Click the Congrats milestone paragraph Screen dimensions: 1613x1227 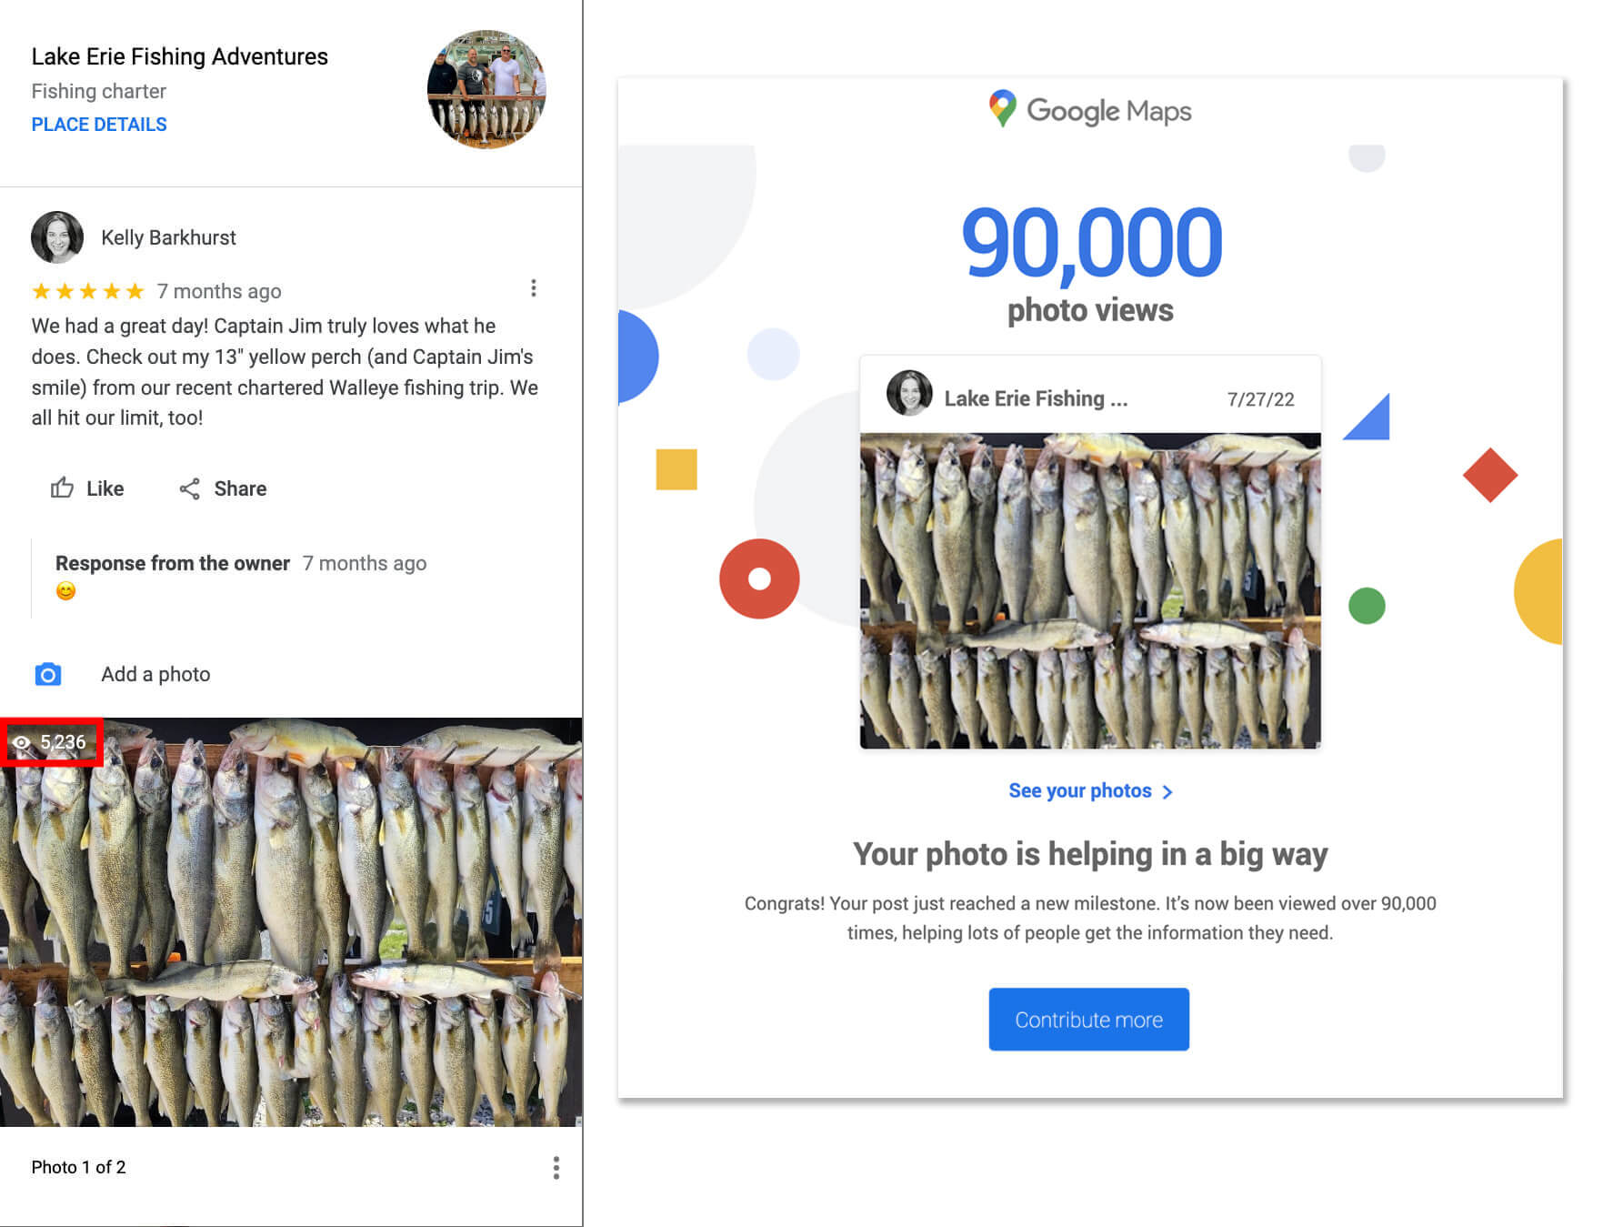(1090, 918)
